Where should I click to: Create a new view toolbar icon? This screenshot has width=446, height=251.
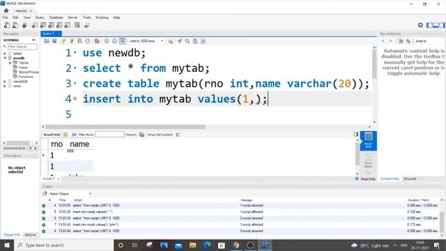tap(51, 25)
